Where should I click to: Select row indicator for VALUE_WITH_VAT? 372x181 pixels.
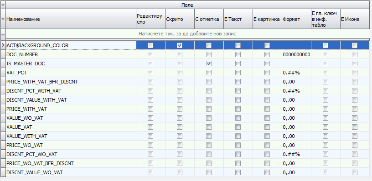[x=3, y=136]
